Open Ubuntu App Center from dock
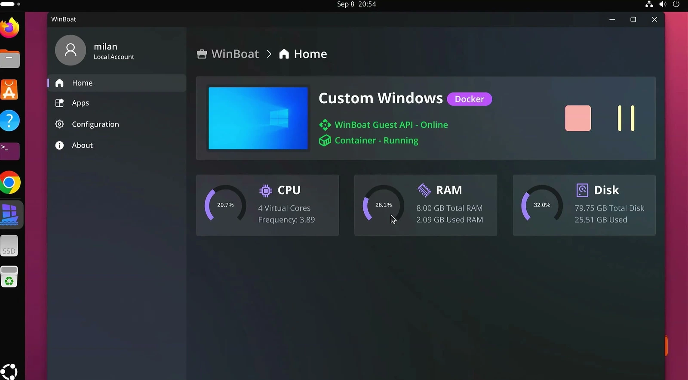 coord(9,90)
